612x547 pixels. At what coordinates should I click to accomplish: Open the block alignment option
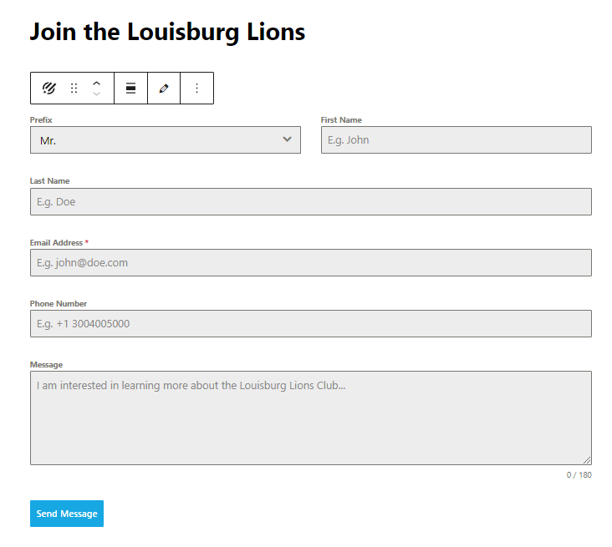[x=131, y=88]
